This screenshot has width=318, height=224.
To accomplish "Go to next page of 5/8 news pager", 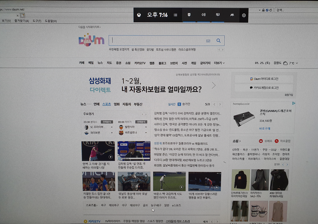I will tap(220, 104).
